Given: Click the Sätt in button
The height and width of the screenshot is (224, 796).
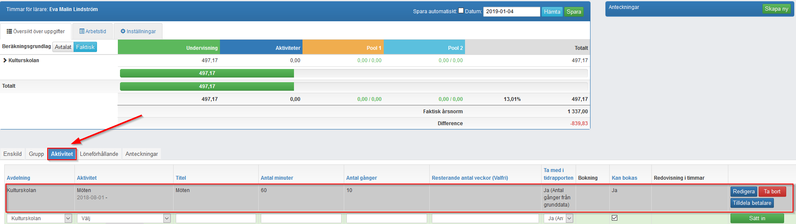Looking at the screenshot, I should pyautogui.click(x=757, y=218).
